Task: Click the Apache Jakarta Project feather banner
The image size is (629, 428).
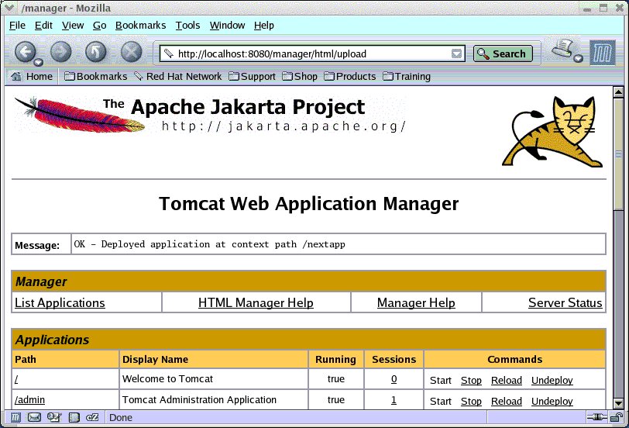Action: [x=210, y=115]
